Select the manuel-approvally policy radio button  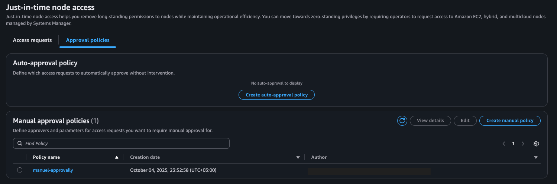pos(20,170)
